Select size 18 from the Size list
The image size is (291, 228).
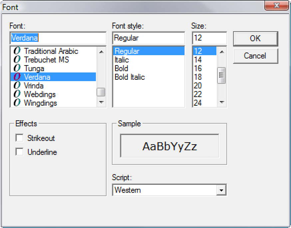point(198,77)
